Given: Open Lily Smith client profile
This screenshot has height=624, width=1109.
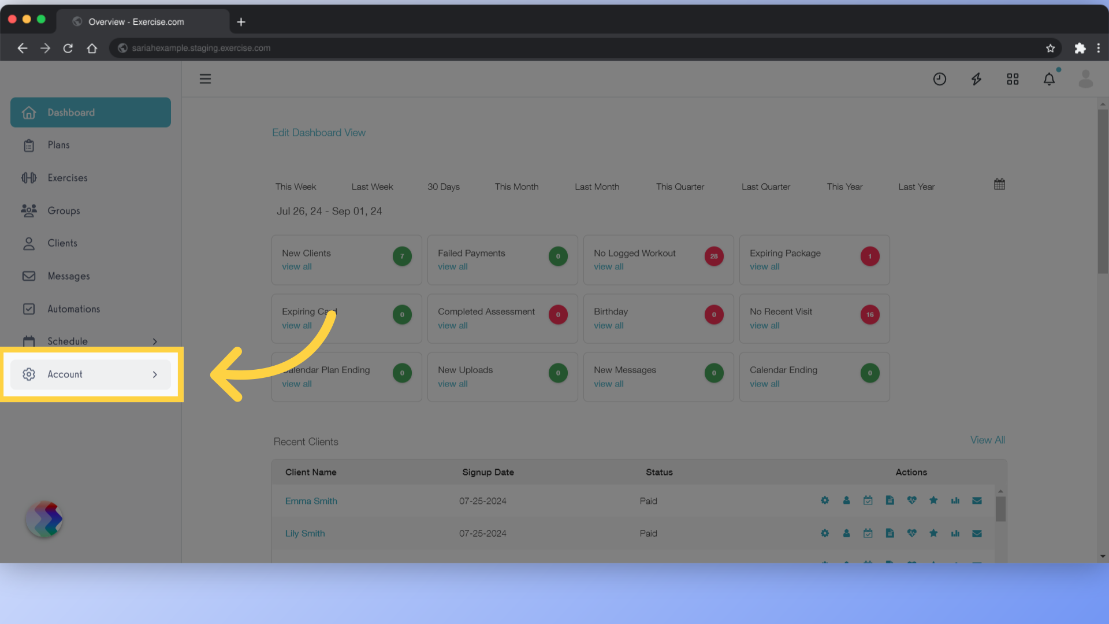Looking at the screenshot, I should pyautogui.click(x=305, y=533).
